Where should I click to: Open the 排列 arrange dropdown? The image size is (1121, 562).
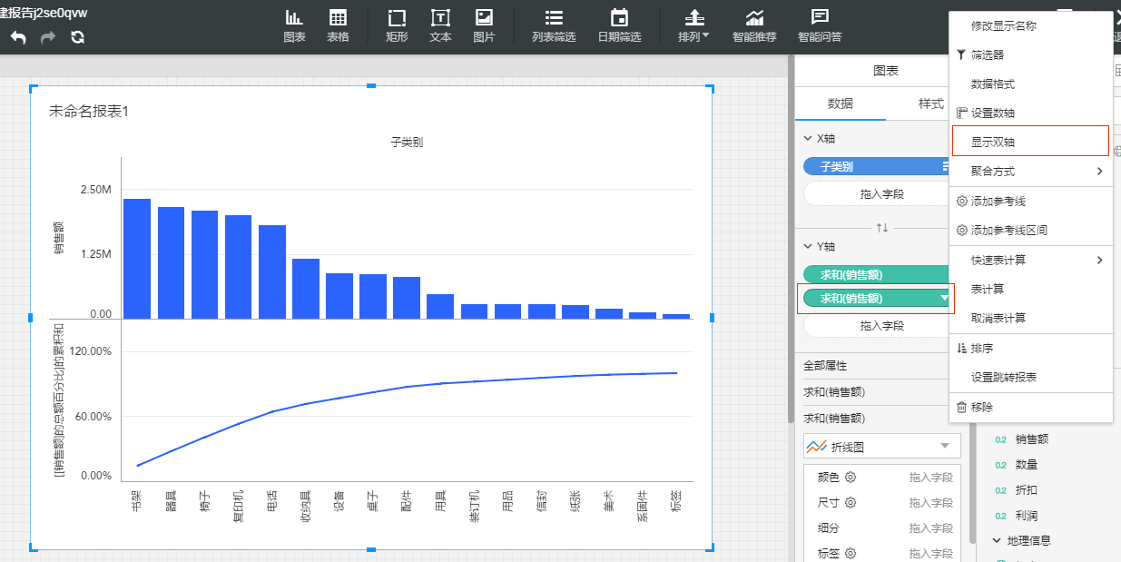693,25
